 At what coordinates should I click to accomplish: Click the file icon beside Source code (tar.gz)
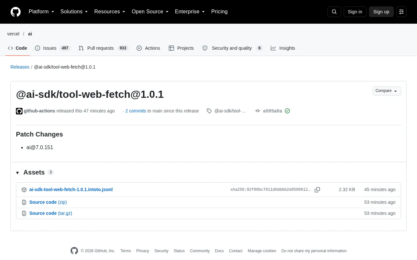pyautogui.click(x=24, y=214)
